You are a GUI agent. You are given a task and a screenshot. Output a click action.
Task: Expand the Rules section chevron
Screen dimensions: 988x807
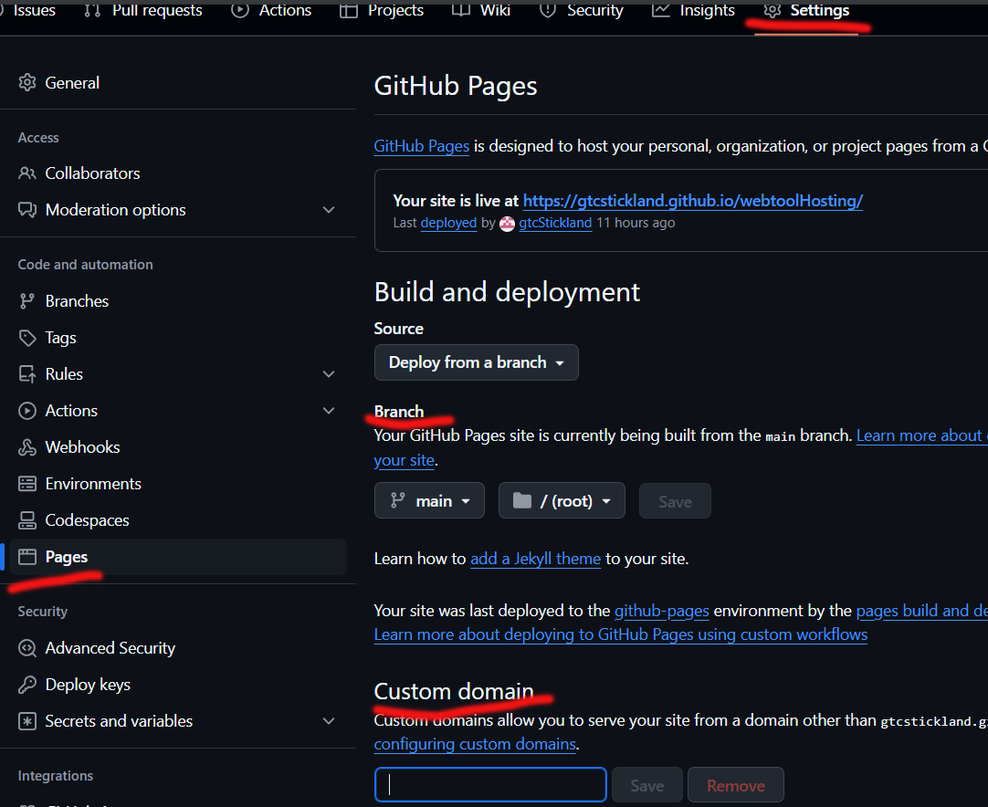329,374
